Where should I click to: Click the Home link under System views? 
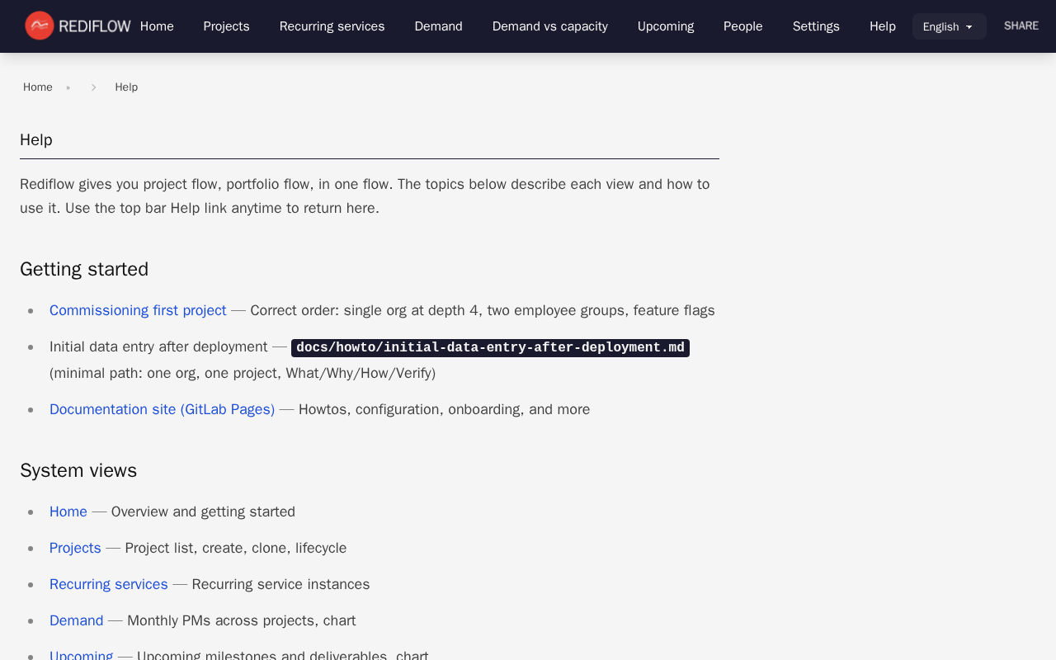68,511
